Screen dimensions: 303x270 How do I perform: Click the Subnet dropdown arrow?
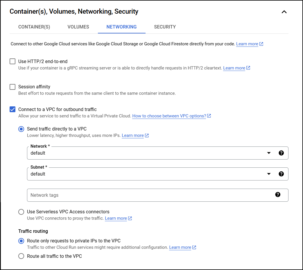pos(269,174)
